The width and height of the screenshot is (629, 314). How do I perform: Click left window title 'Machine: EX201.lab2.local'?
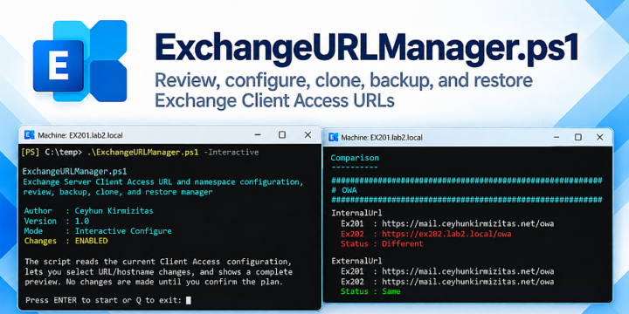click(80, 135)
